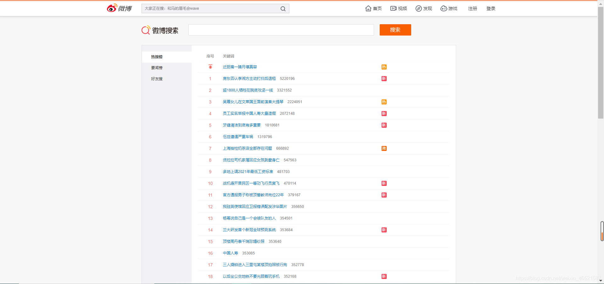Open topic 员工实名举报中国人寿大量造假

pyautogui.click(x=249, y=114)
